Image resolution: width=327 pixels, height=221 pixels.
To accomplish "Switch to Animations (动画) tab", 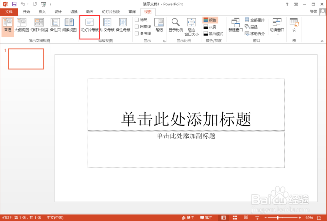I will (90, 12).
